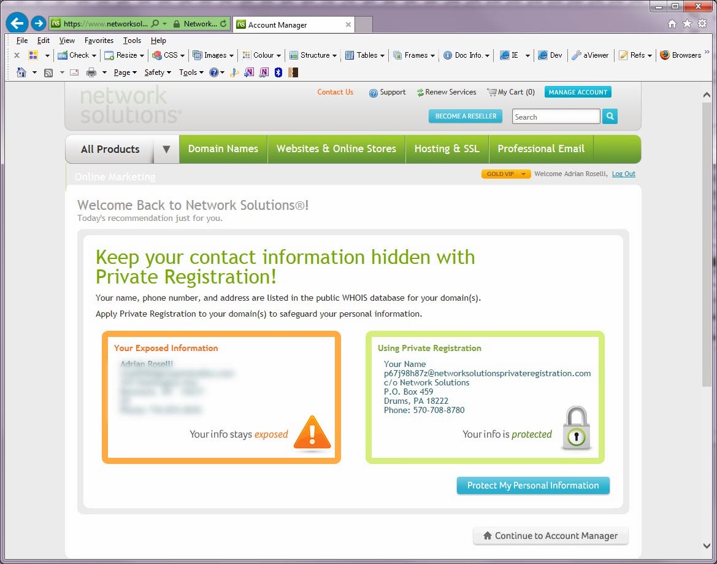Viewport: 717px width, 564px height.
Task: Click the Browsers Firefox icon
Action: click(x=665, y=55)
